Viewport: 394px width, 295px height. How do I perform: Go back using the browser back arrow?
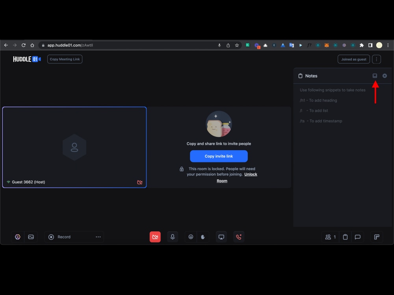pos(6,45)
